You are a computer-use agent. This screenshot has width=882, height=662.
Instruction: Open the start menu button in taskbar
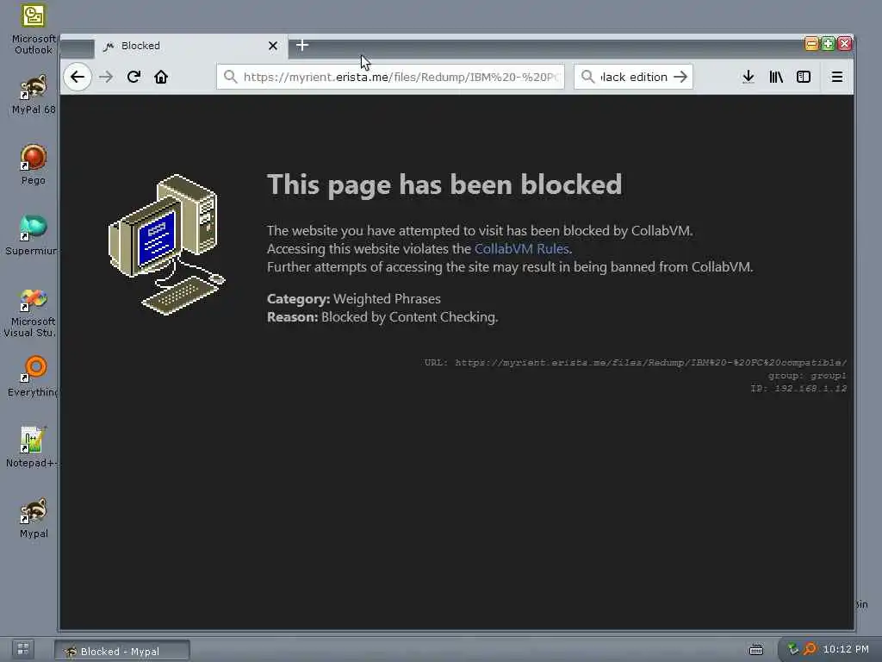click(x=23, y=649)
